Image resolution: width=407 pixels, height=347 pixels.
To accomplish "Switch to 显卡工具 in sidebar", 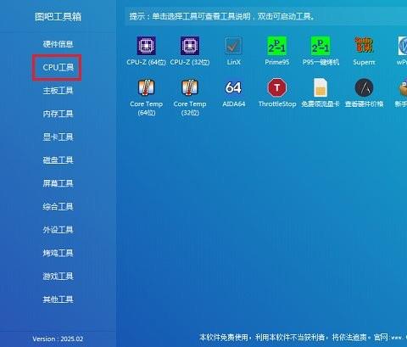I will click(x=58, y=137).
